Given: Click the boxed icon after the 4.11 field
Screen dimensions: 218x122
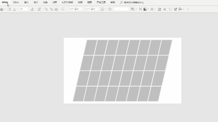Looking at the screenshot, I should pos(102,9).
